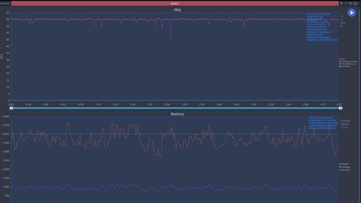Click the location pin icon

(x=341, y=3)
